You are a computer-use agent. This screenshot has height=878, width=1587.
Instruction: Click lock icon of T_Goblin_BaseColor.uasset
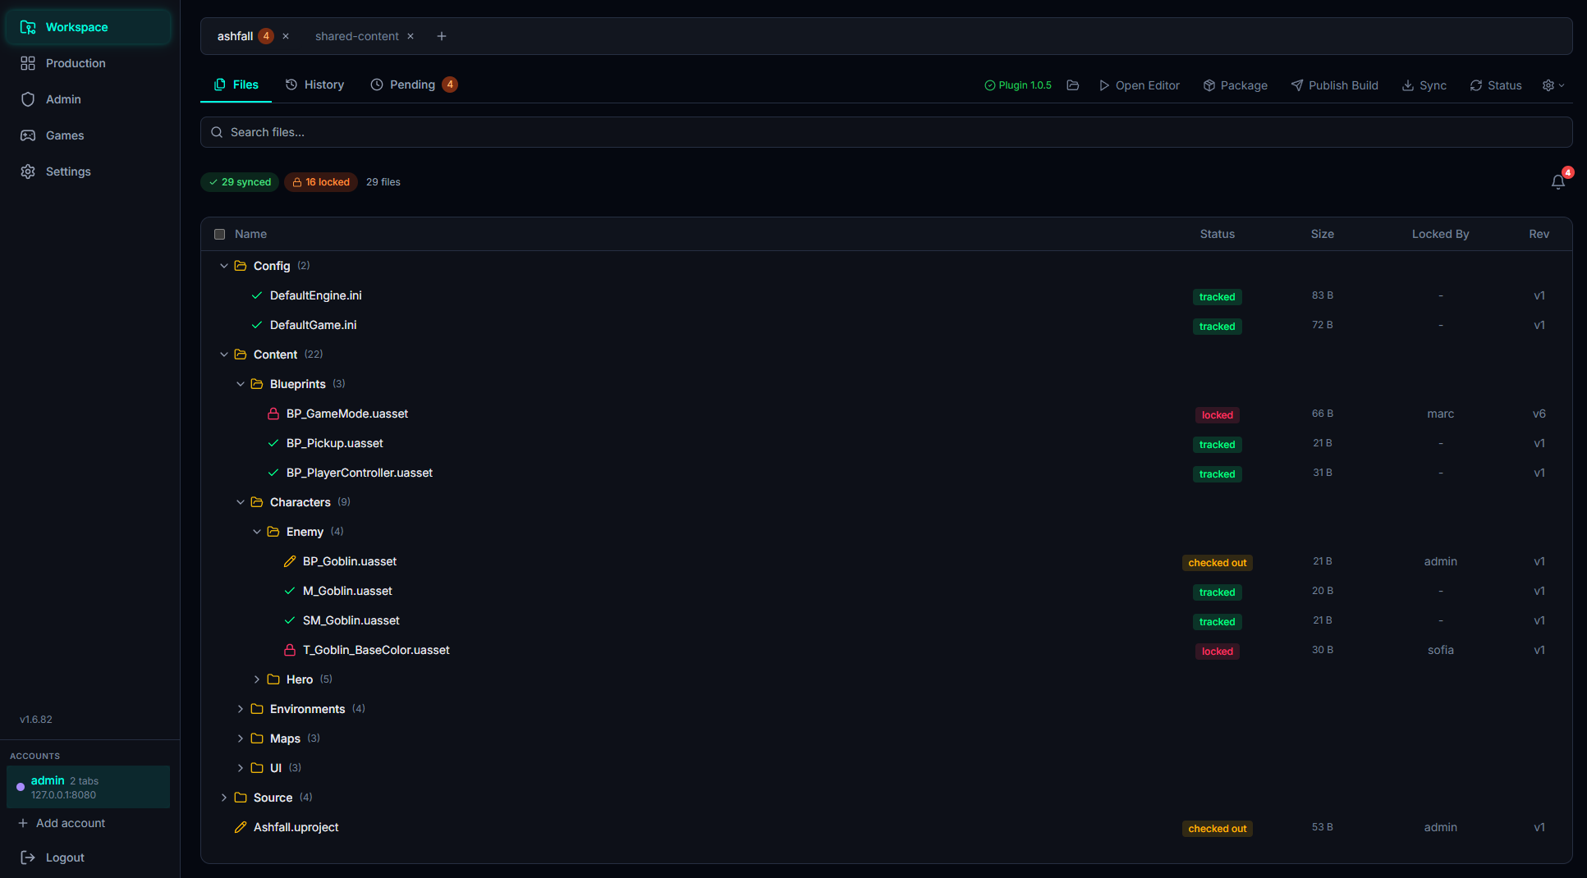(290, 650)
